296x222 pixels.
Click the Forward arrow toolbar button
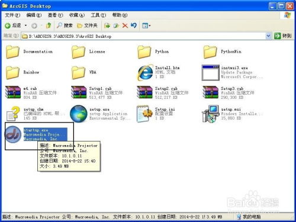(x=34, y=25)
